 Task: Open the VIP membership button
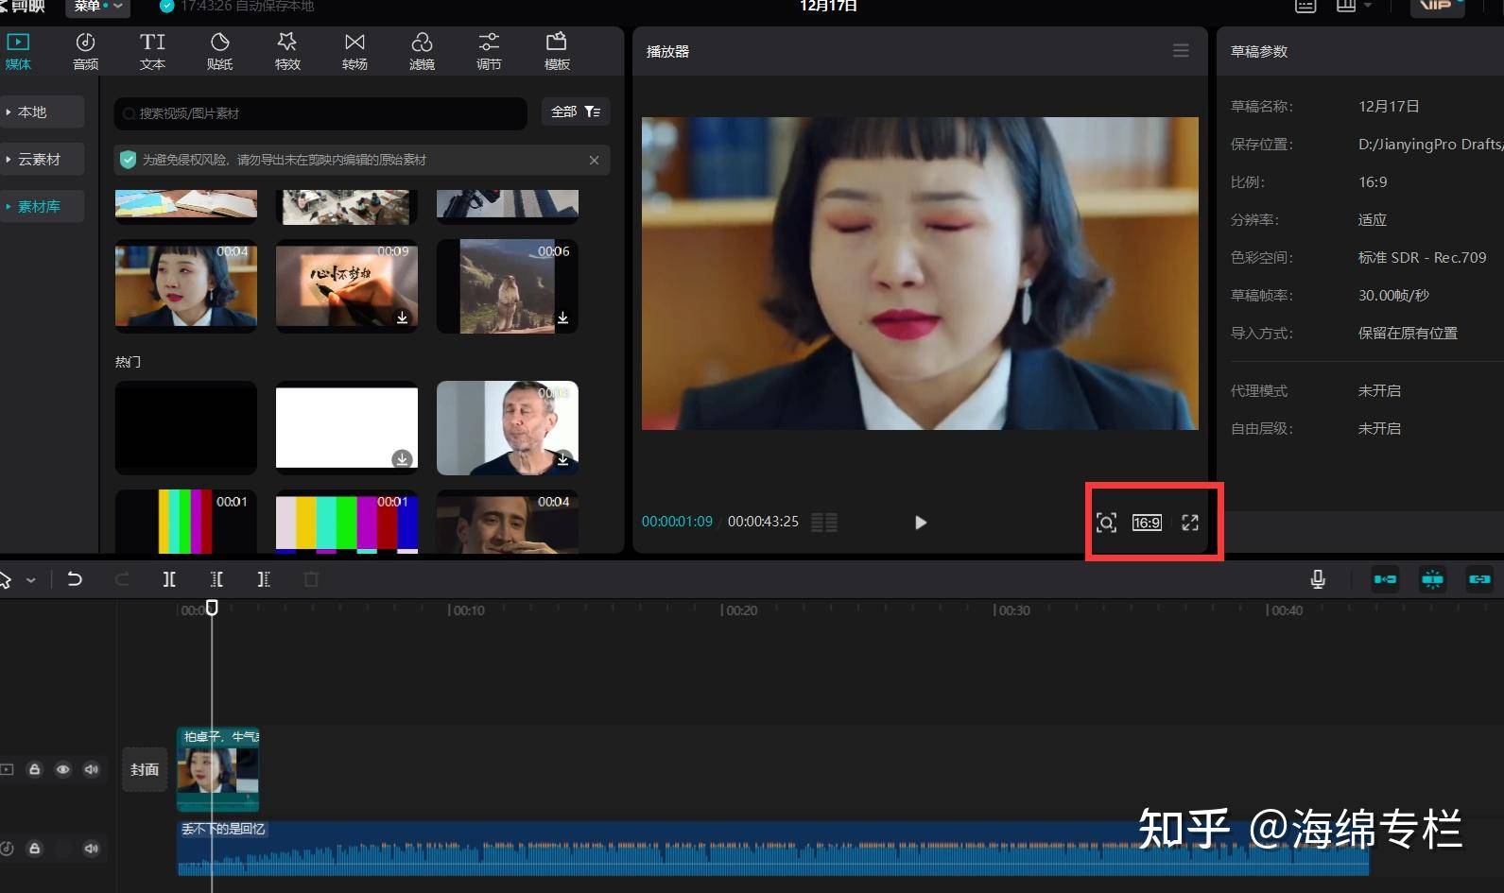pos(1437,7)
